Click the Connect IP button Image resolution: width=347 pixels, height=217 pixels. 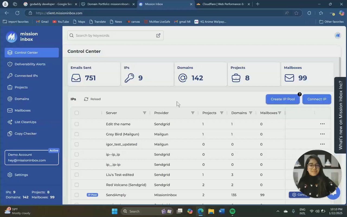coord(317,99)
